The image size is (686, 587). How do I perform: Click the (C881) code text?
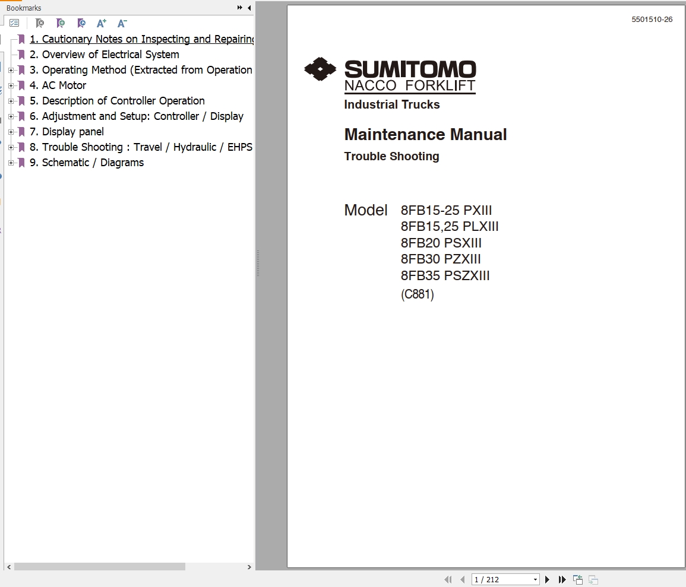418,294
